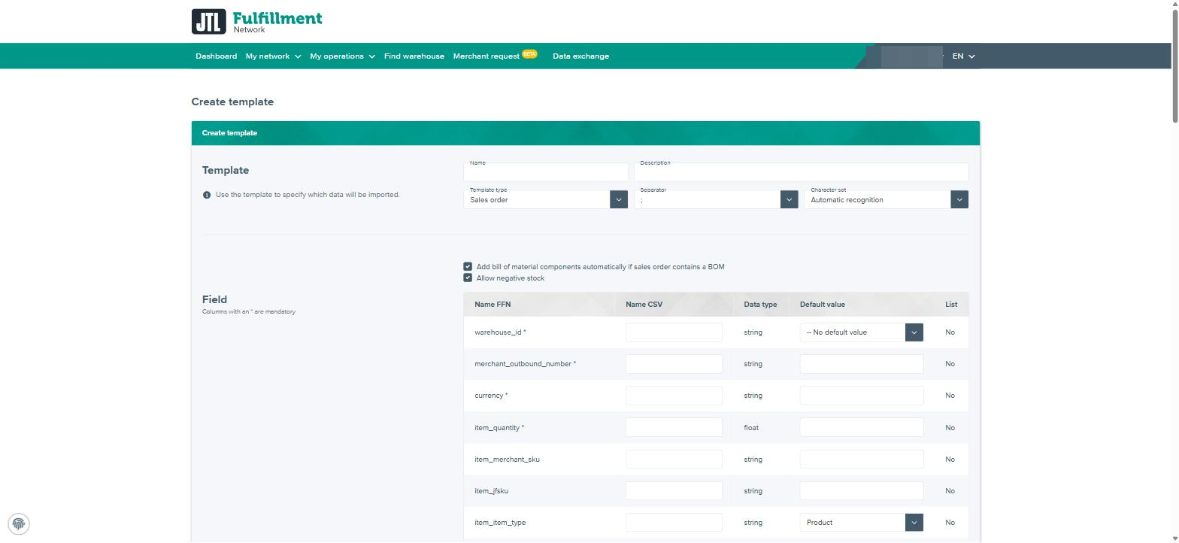The image size is (1179, 543).
Task: Toggle the Allow negative stock checkbox
Action: click(468, 278)
